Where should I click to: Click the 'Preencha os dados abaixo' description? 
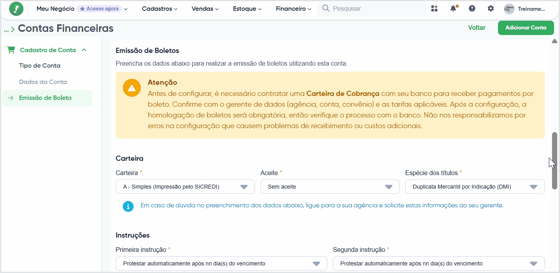pos(231,63)
